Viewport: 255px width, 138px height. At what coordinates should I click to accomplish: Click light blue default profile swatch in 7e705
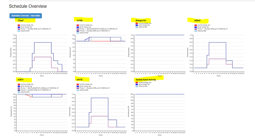coord(78,33)
